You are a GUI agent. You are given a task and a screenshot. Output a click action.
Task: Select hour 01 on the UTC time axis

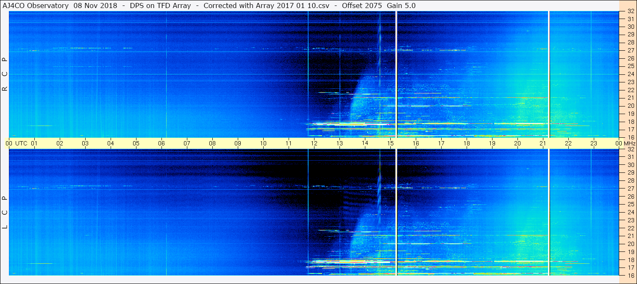pyautogui.click(x=34, y=143)
